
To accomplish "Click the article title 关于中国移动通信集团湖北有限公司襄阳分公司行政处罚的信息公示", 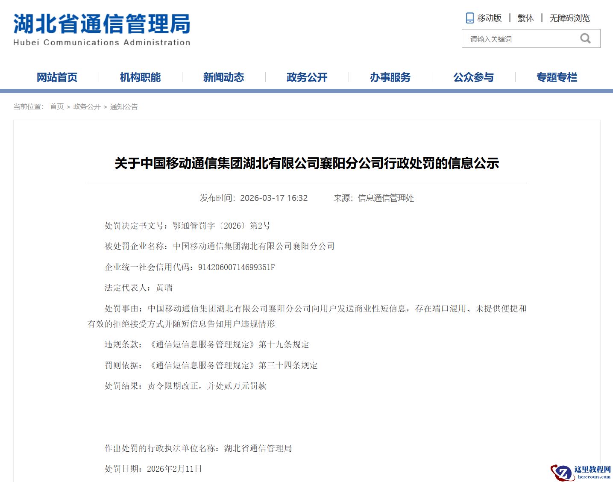I will coord(307,163).
